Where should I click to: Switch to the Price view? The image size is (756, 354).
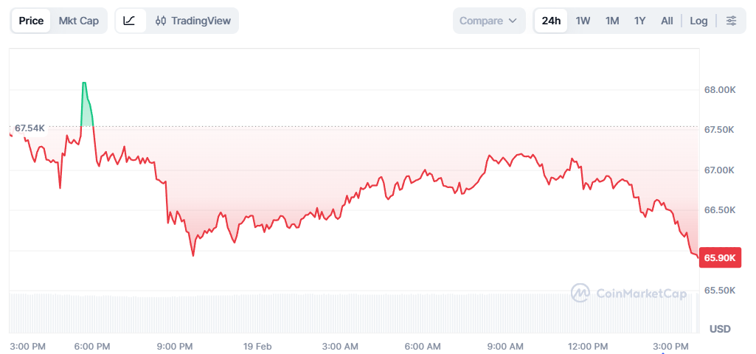coord(31,21)
